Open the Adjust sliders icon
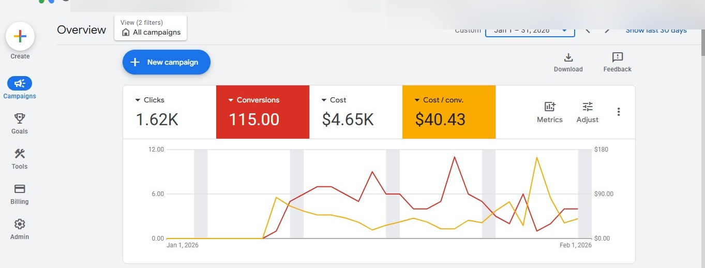This screenshot has height=268, width=705. (x=588, y=107)
